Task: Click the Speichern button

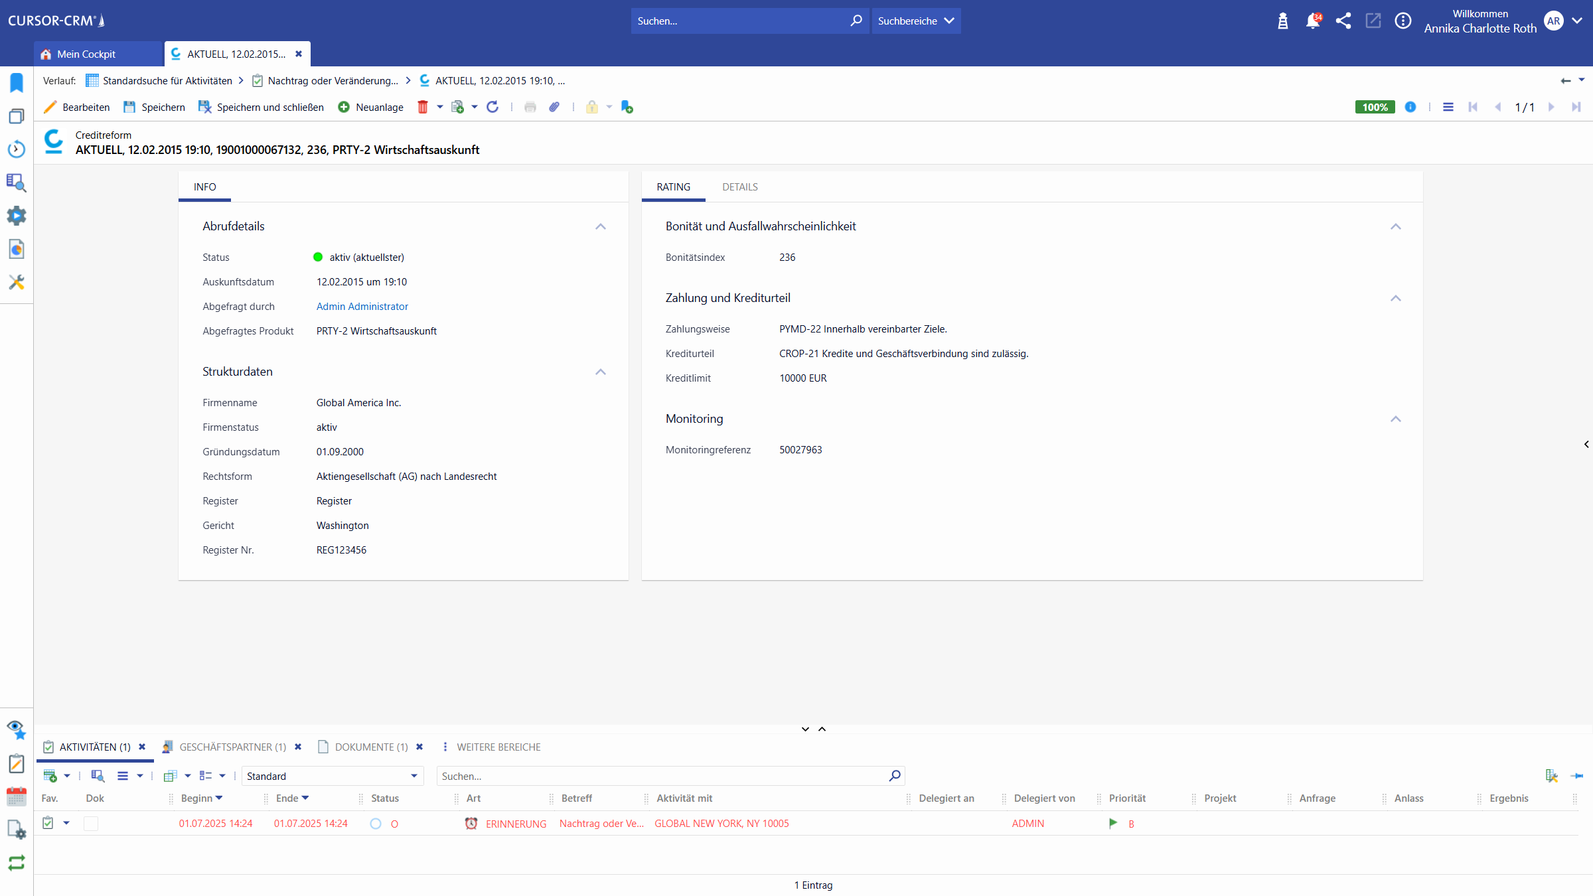Action: (x=155, y=107)
